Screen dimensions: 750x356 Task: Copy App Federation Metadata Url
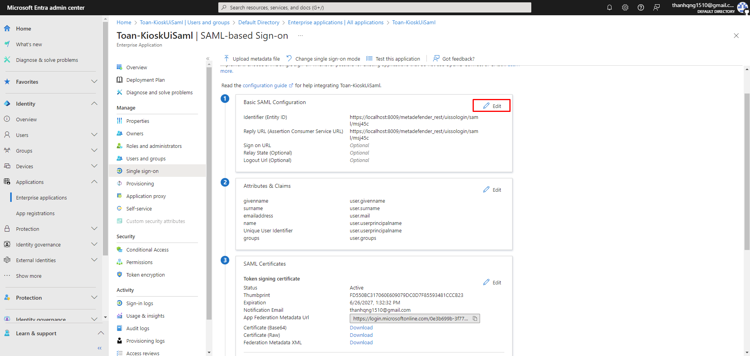475,318
